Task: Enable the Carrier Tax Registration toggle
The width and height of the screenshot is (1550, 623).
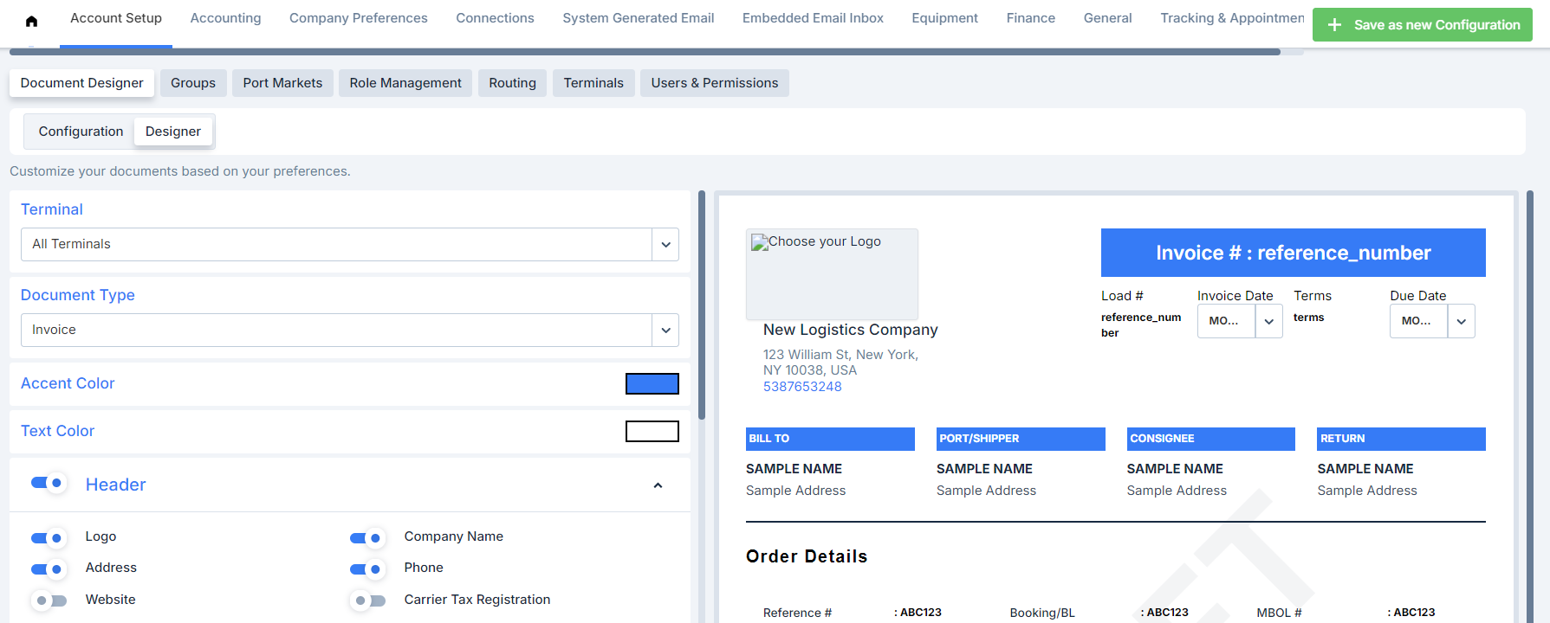Action: pos(366,600)
